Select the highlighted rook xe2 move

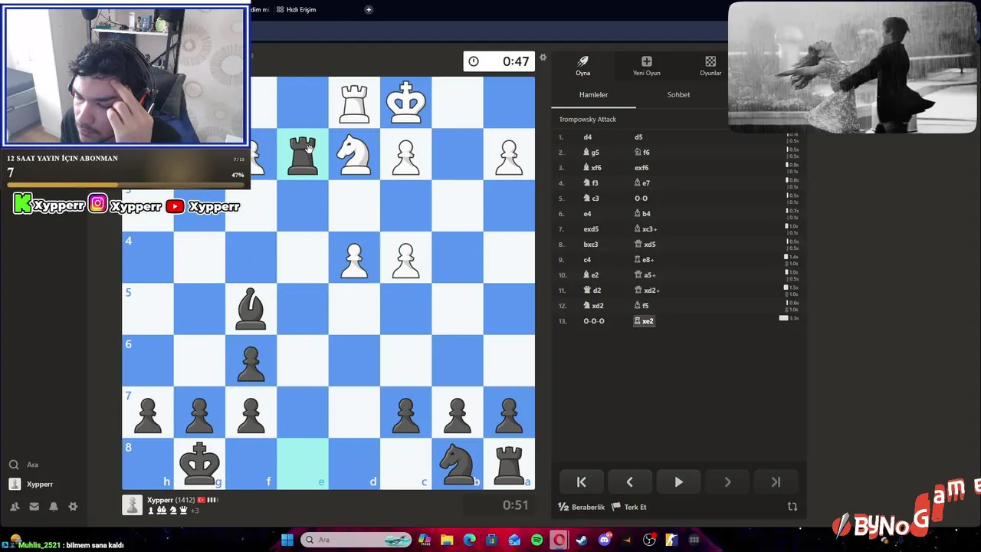pyautogui.click(x=644, y=321)
